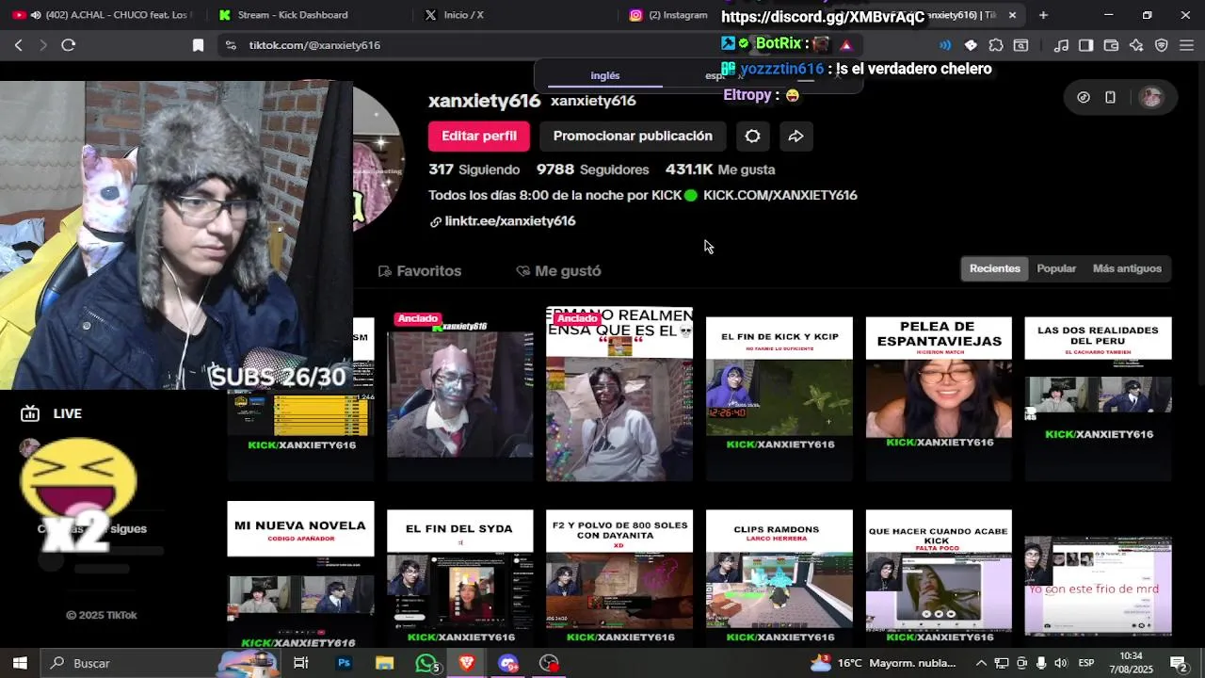Open media control music note icon
1205x678 pixels.
1061,45
